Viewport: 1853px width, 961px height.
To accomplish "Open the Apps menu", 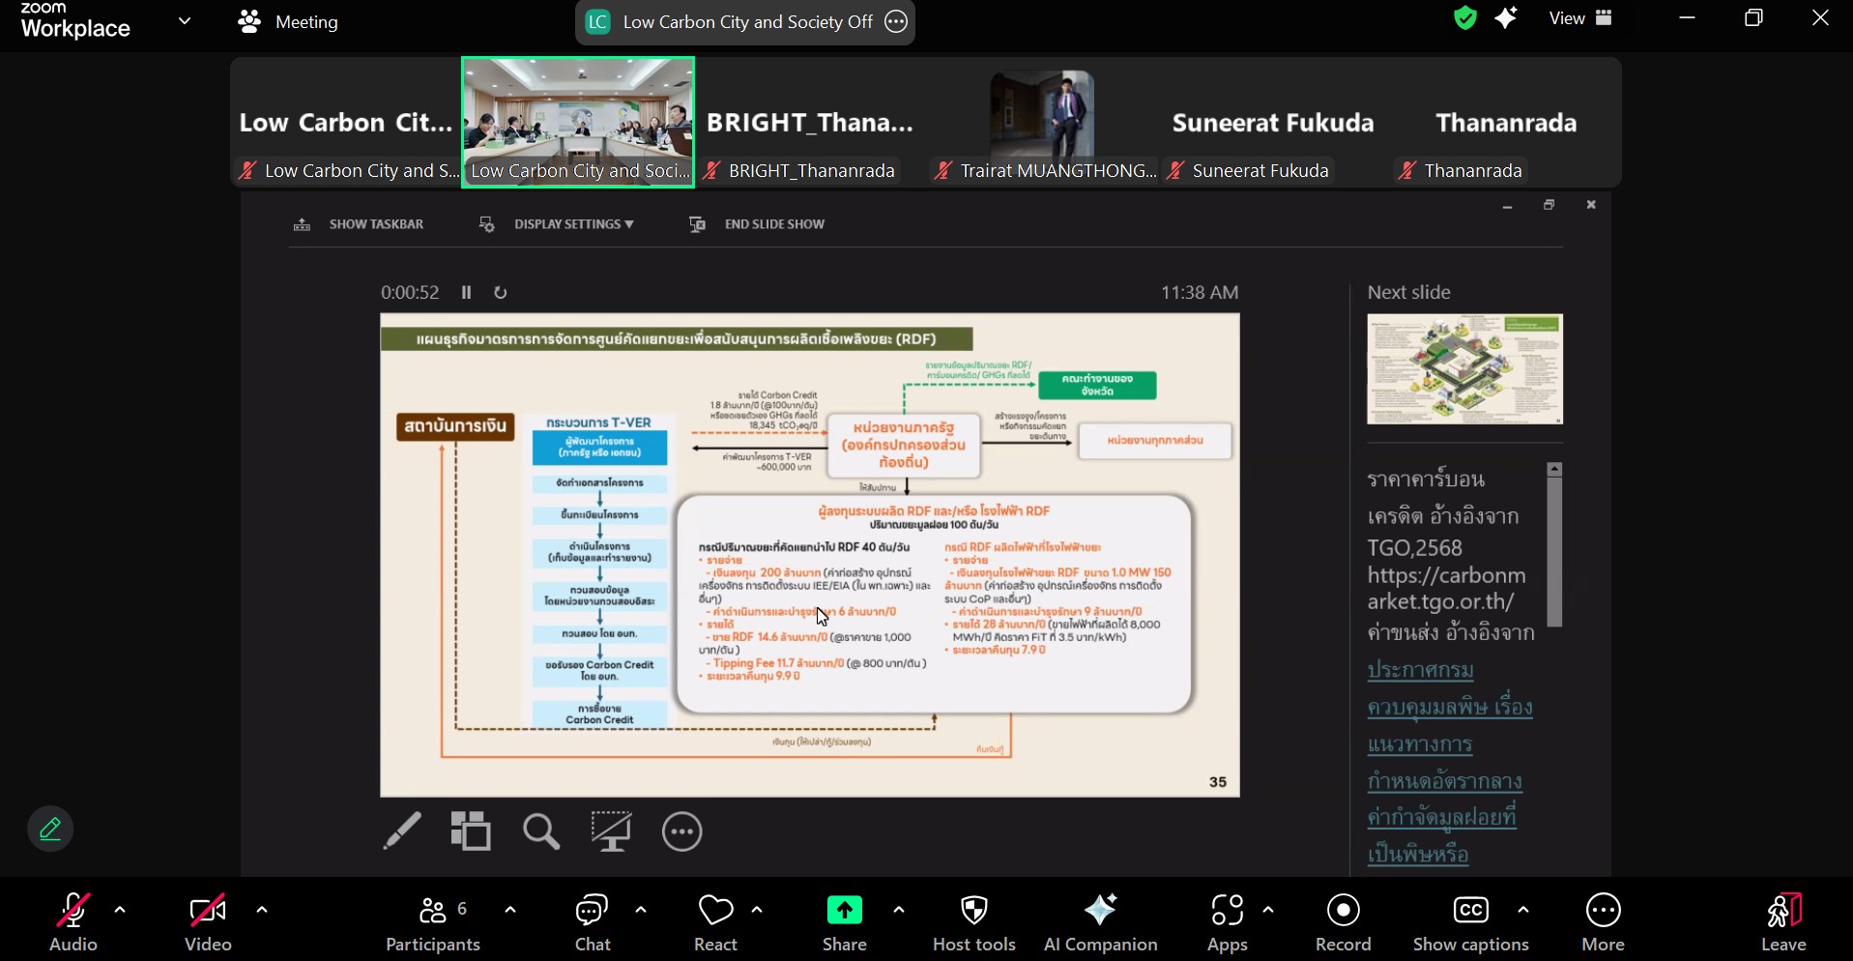I will (x=1227, y=922).
